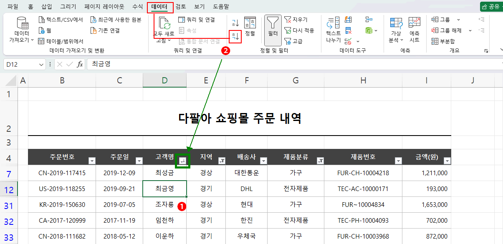
Task: Click the Insert Function fx icon
Action: point(80,64)
